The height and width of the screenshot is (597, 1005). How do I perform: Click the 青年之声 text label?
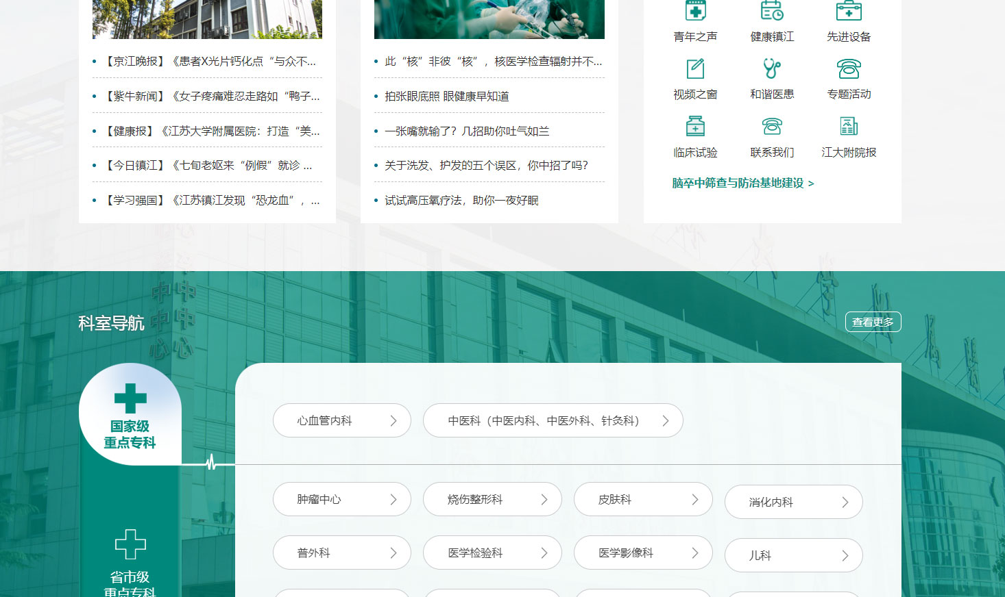pos(695,36)
